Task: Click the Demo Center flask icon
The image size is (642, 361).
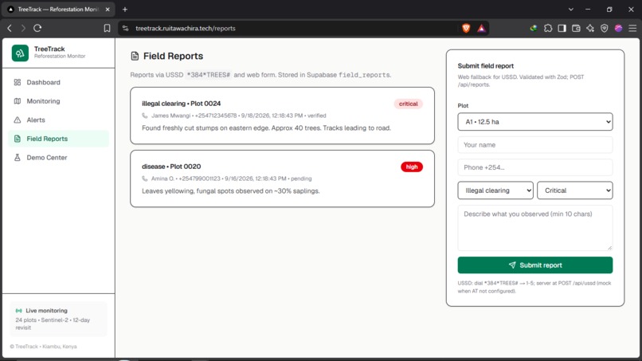Action: tap(18, 158)
